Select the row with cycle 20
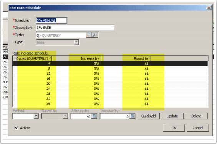The width and height of the screenshot is (217, 144). 110,84
